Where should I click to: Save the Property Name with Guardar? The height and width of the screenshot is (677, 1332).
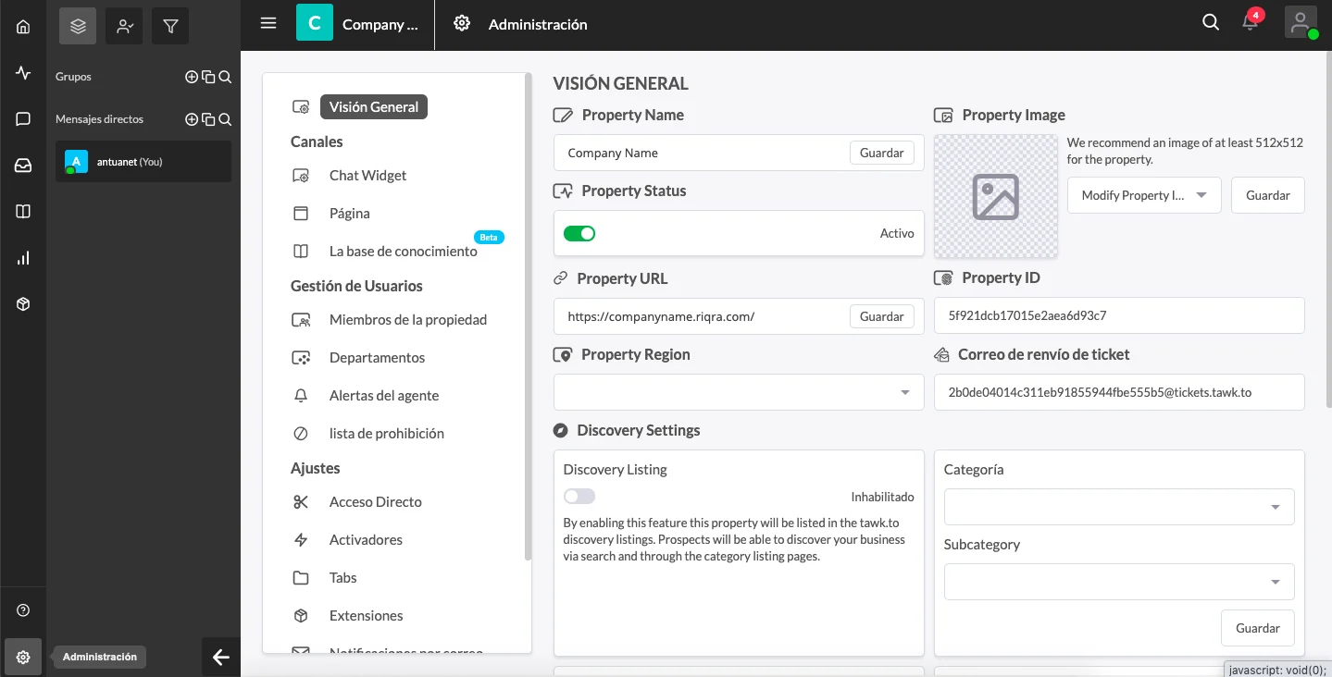tap(881, 153)
